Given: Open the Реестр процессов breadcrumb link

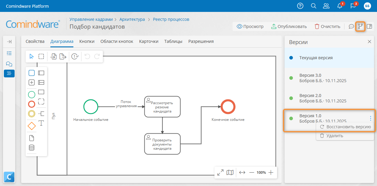Looking at the screenshot, I should pos(171,19).
